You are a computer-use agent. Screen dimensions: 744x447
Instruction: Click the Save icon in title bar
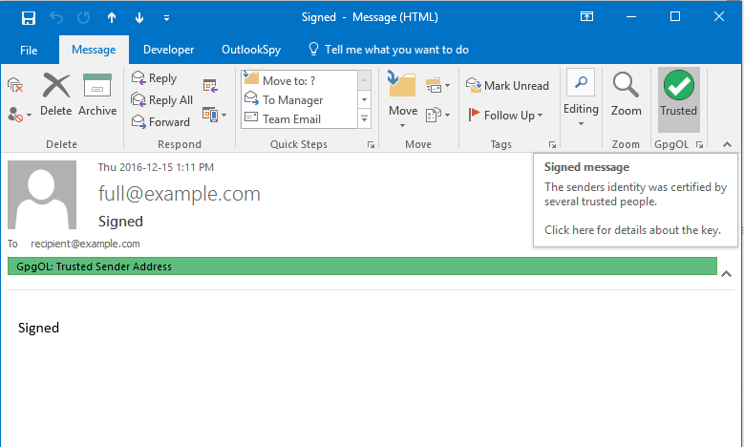tap(28, 17)
